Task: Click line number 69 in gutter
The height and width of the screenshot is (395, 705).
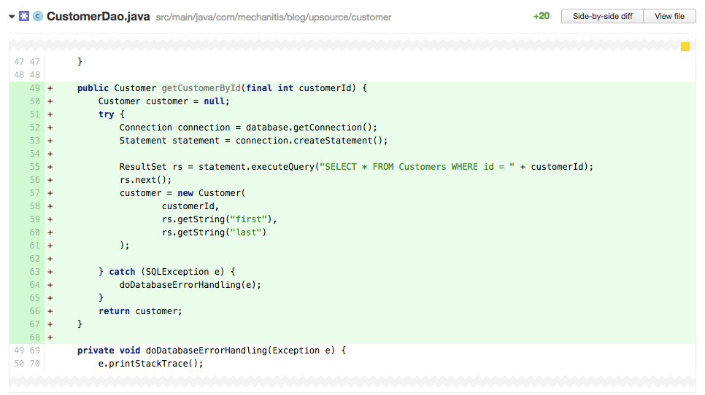Action: tap(34, 350)
